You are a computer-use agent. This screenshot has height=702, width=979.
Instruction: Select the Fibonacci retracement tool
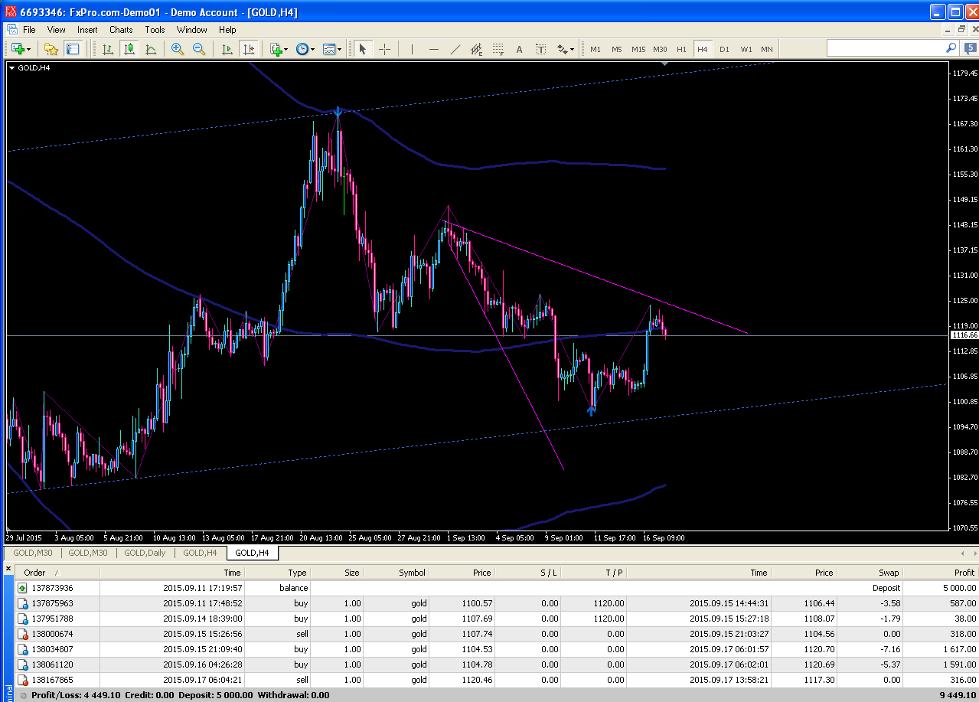(x=498, y=49)
